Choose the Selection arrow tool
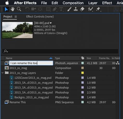The image size is (123, 119). click(x=6, y=9)
